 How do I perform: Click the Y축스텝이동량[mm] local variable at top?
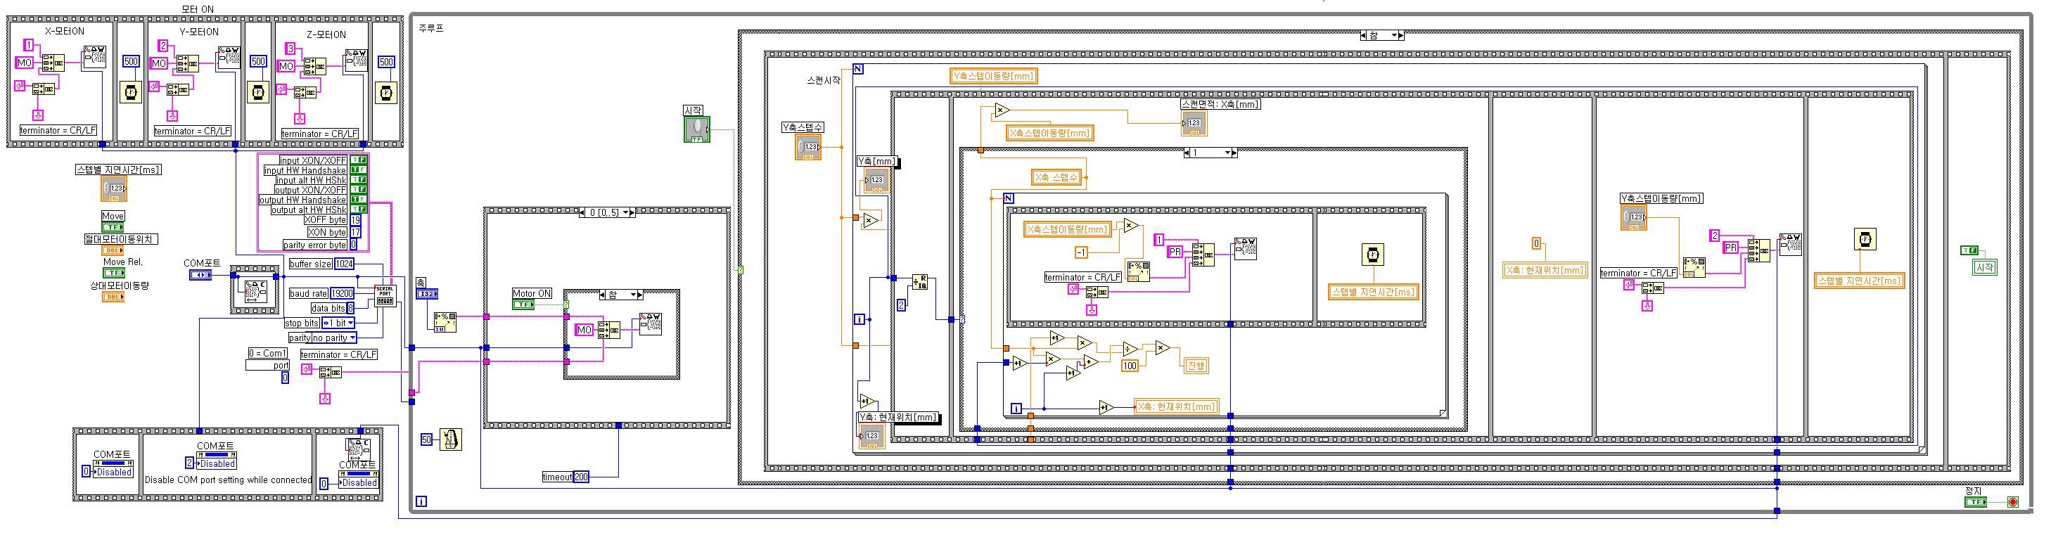994,77
